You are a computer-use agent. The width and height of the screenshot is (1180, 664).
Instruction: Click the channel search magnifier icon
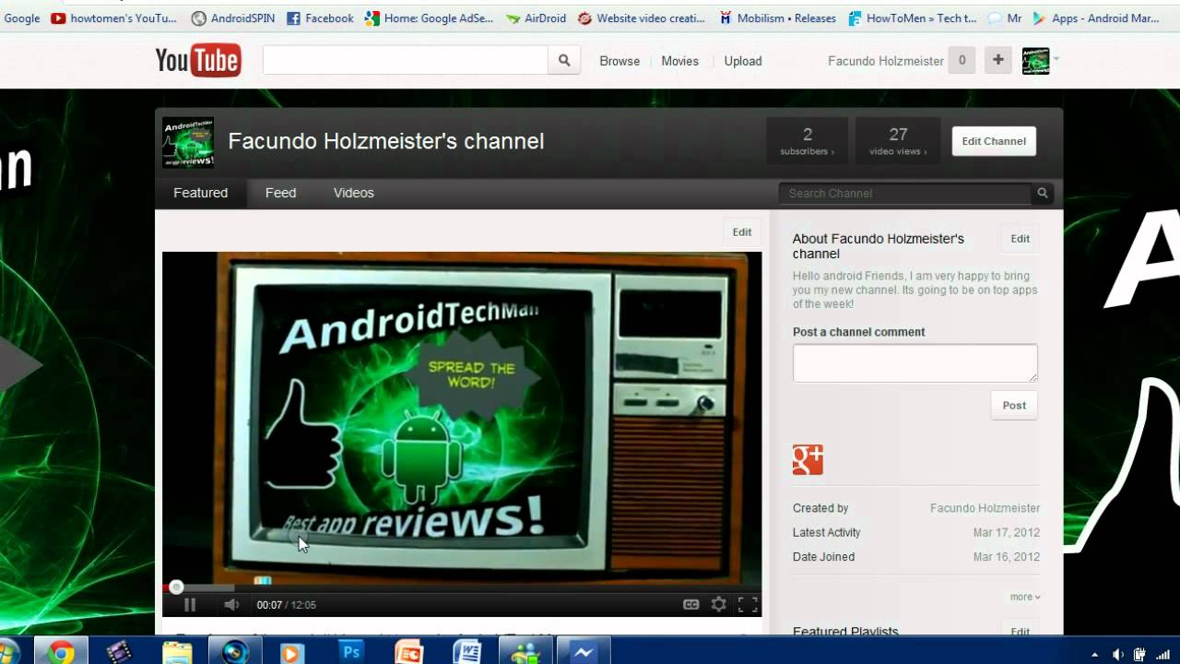tap(1043, 193)
